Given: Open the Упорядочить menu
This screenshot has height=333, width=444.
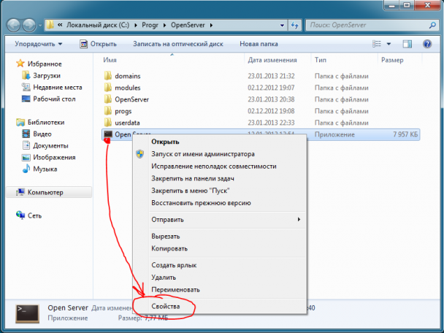Looking at the screenshot, I should click(x=39, y=44).
